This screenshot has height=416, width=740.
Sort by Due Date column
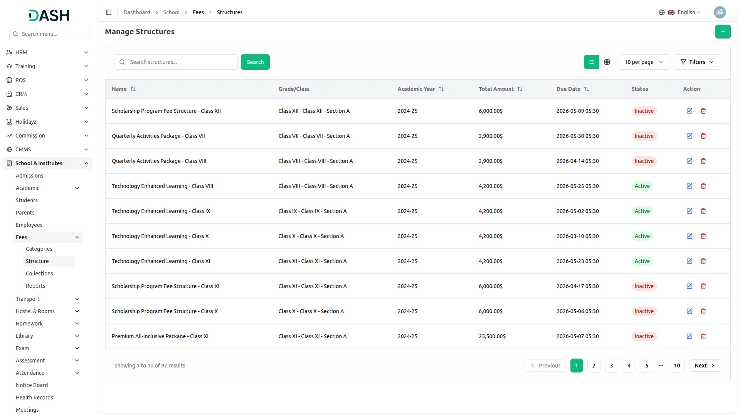573,89
